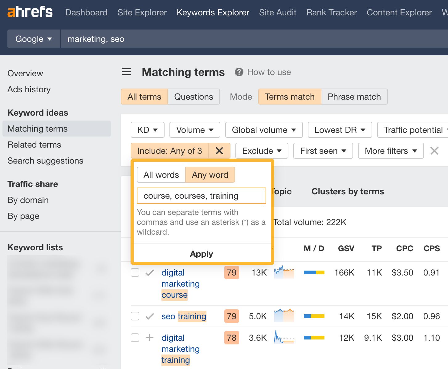The height and width of the screenshot is (369, 448).
Task: Check the checkbox beside digital marketing course
Action: pos(135,272)
